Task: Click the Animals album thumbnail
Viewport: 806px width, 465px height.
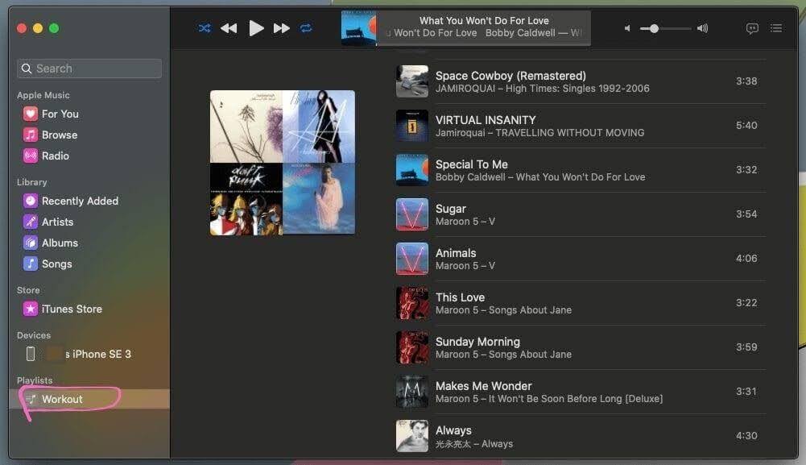Action: (x=412, y=258)
